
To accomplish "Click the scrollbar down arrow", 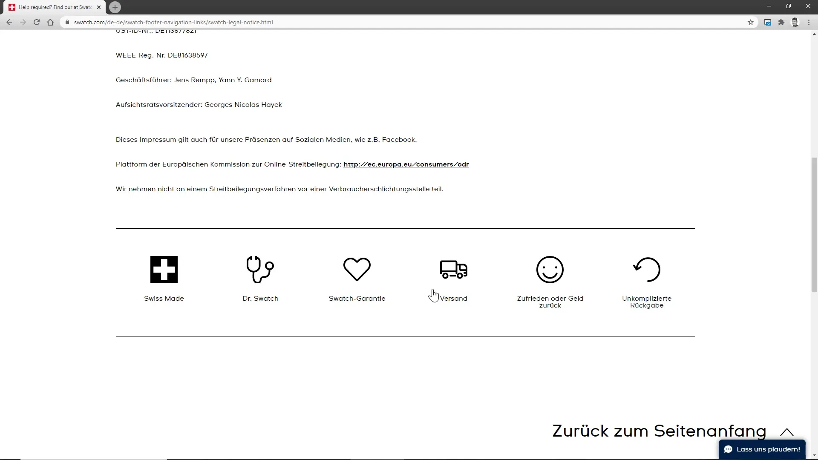I will point(814,456).
